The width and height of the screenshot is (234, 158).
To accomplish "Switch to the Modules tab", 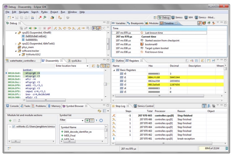I will click(152, 23).
